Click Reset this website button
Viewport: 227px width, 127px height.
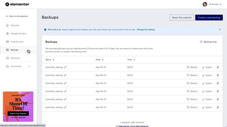tap(182, 18)
